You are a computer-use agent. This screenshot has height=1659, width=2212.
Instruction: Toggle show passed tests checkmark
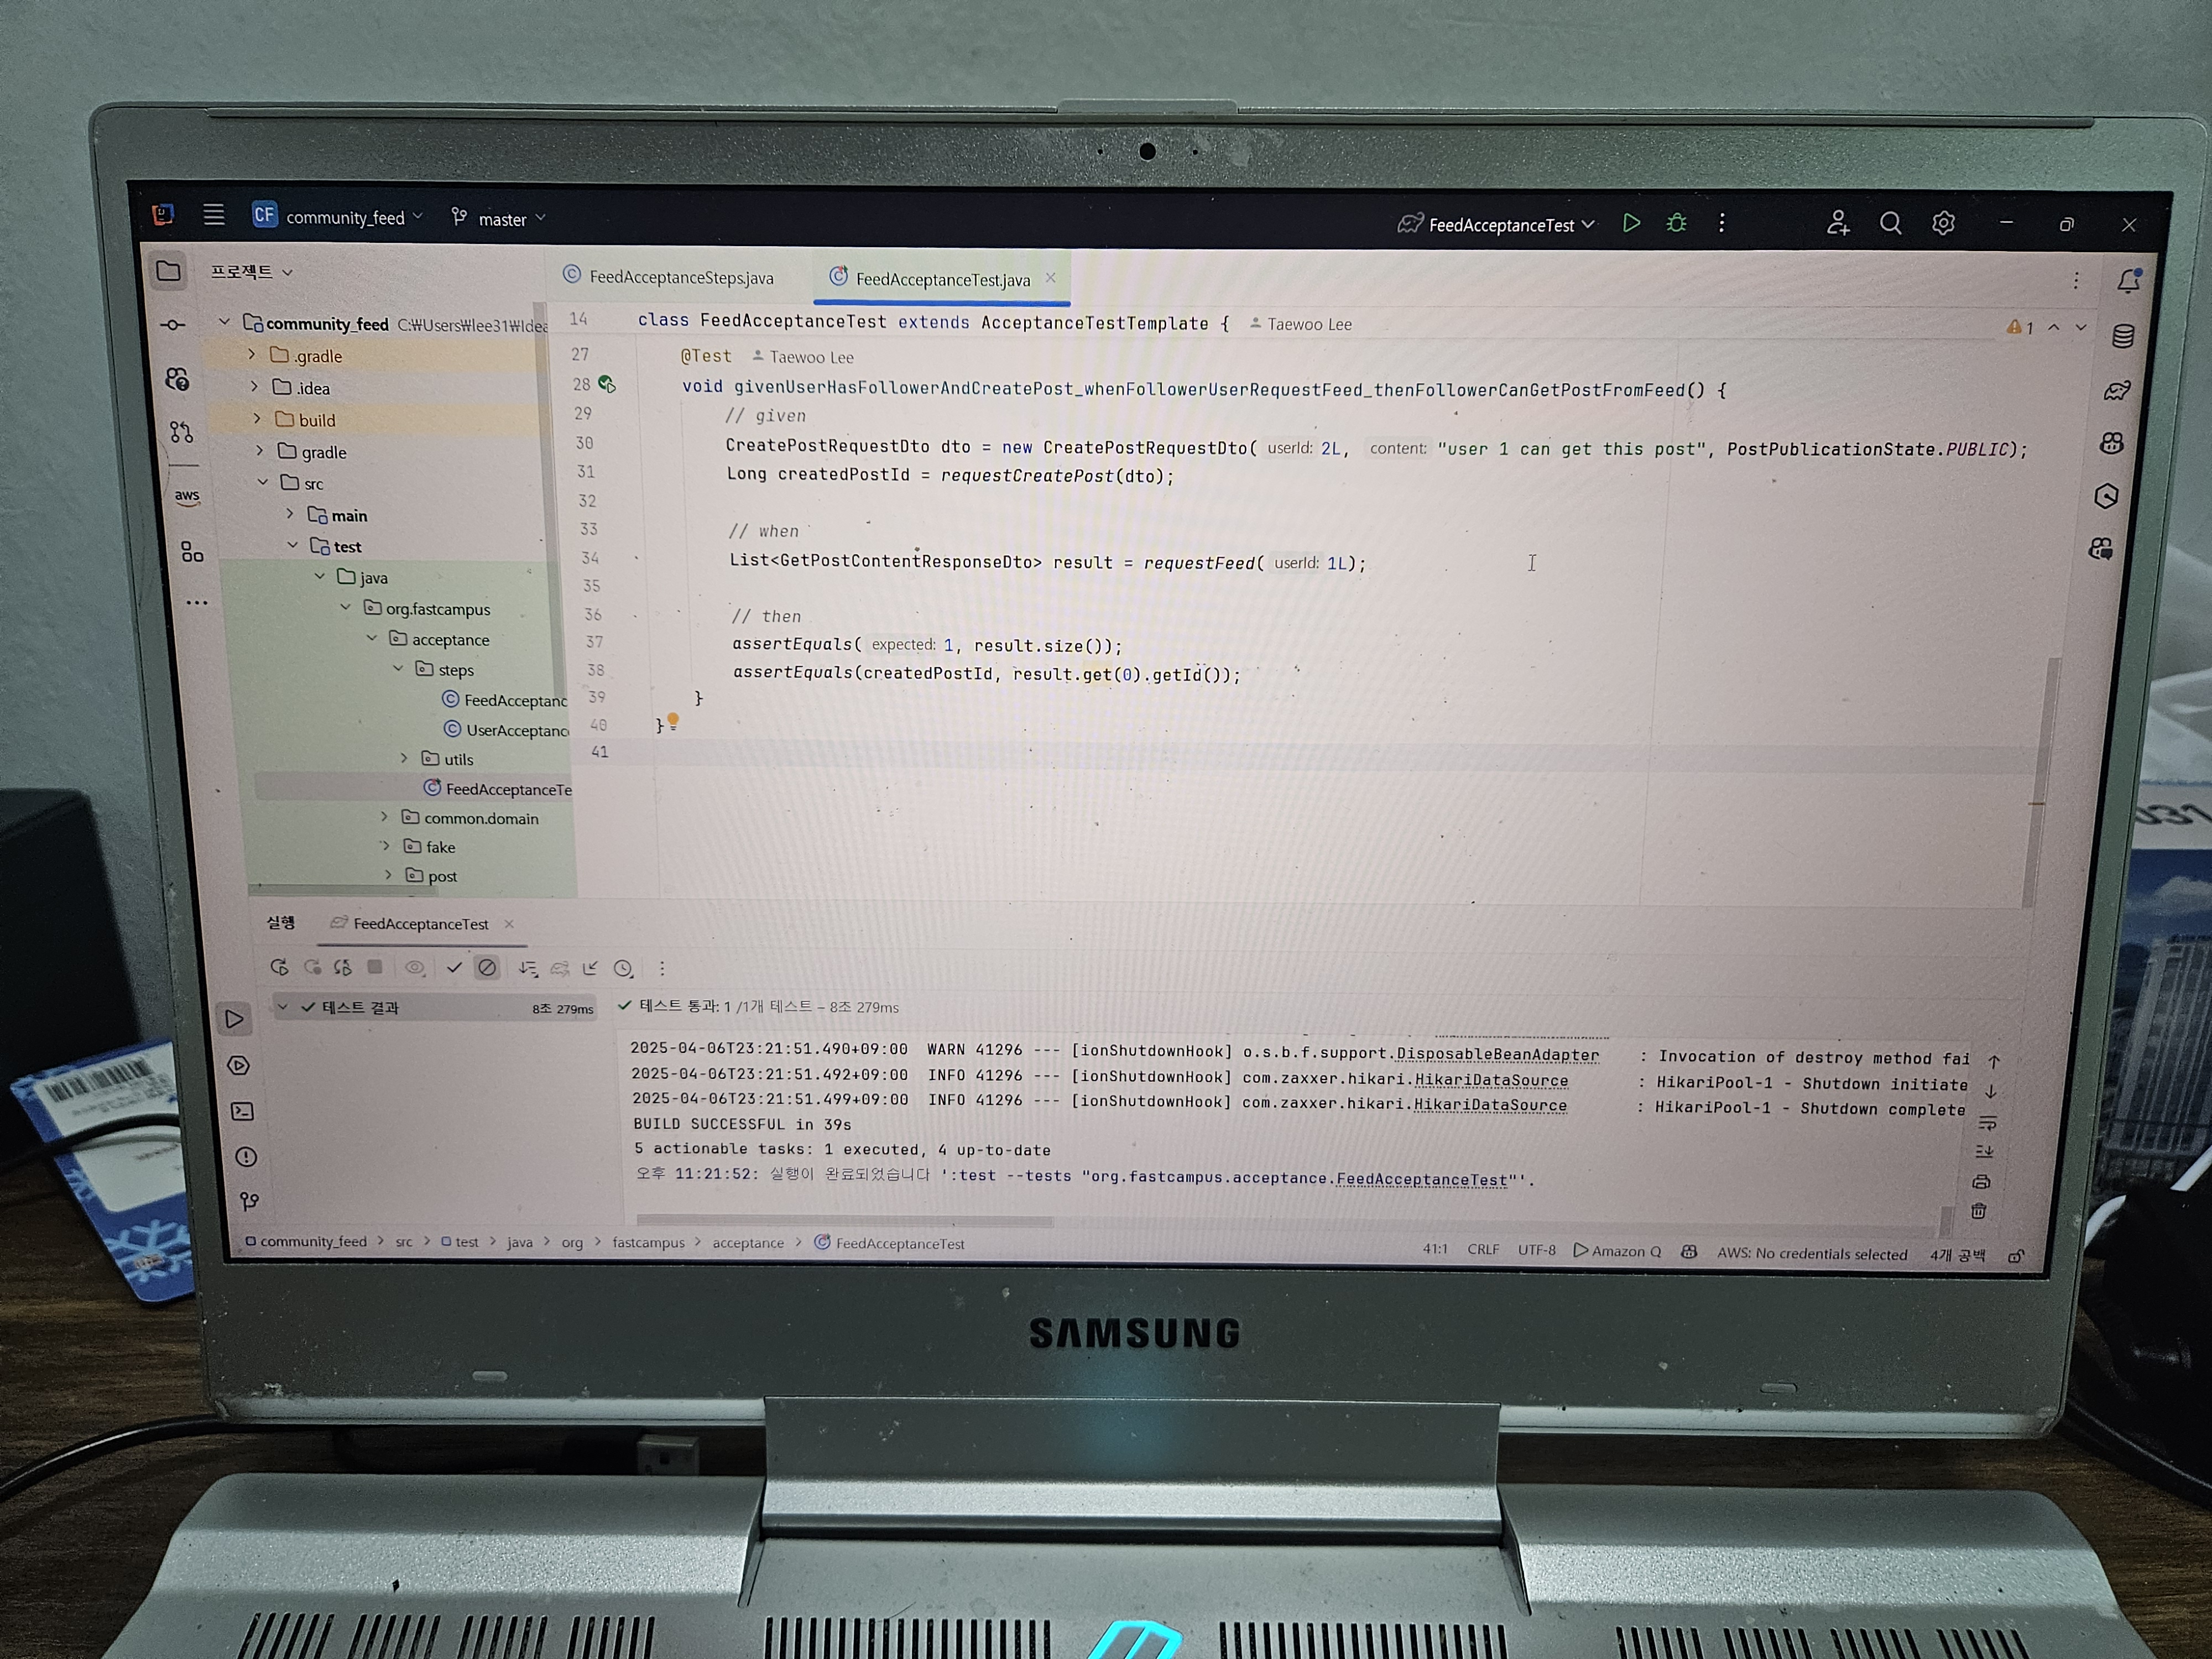click(x=453, y=967)
